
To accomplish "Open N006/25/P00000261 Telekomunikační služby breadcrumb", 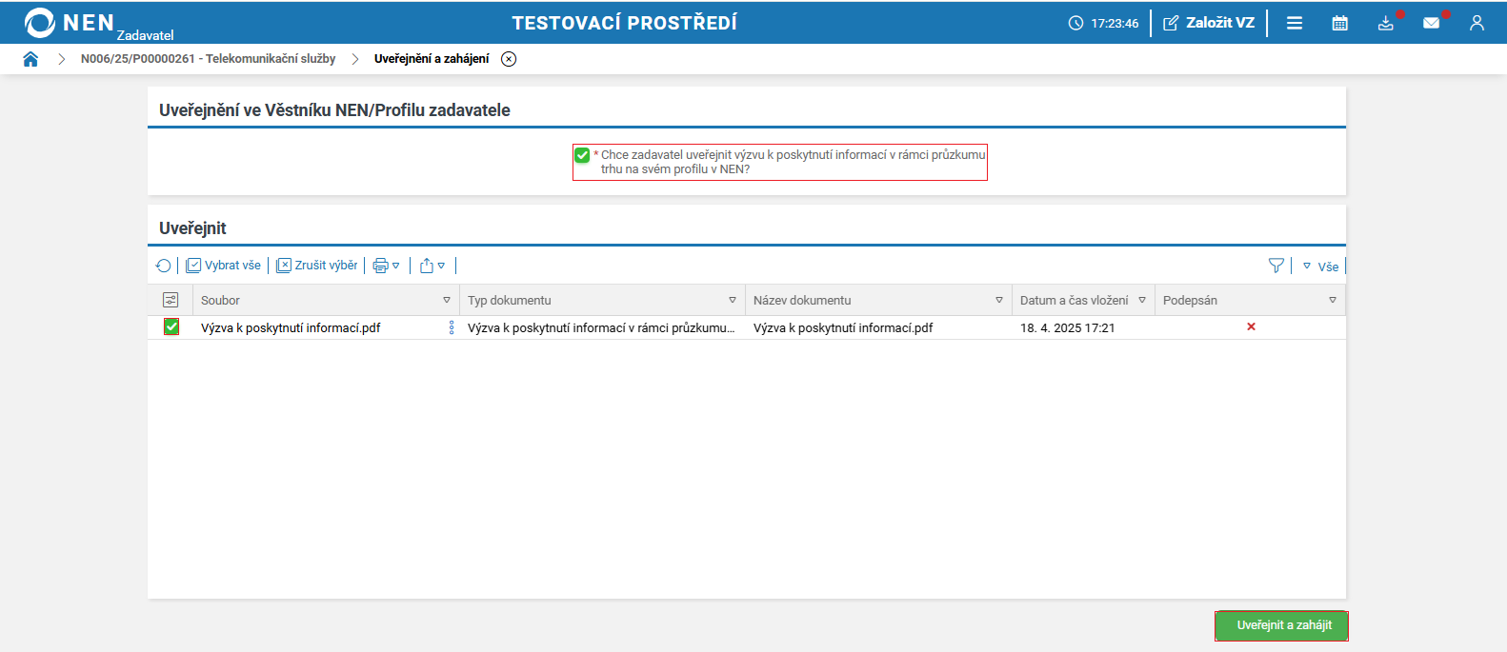I will click(x=208, y=59).
